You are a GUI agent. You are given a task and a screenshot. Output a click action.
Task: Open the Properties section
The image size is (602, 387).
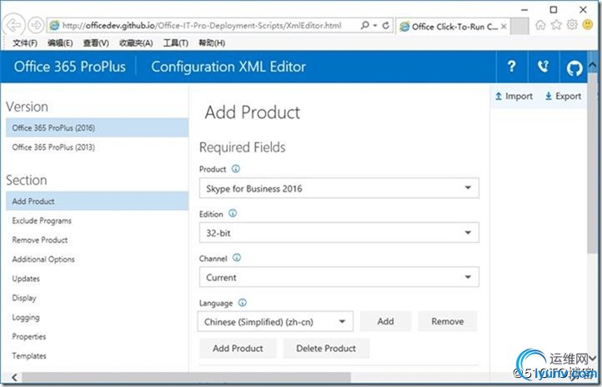coord(97,336)
